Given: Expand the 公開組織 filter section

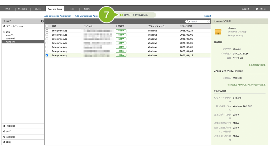Looking at the screenshot, I should point(4,126).
